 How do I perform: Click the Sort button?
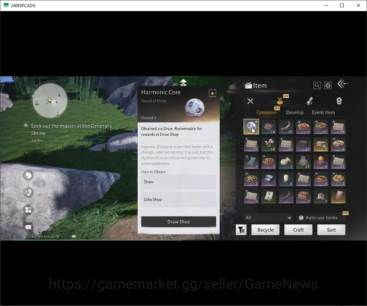point(331,230)
